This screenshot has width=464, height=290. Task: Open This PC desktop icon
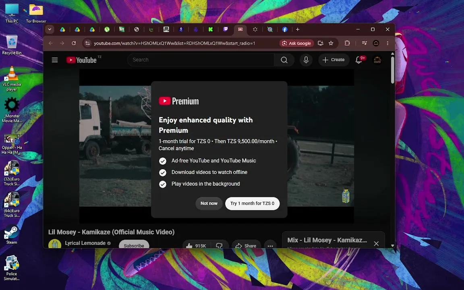click(12, 13)
